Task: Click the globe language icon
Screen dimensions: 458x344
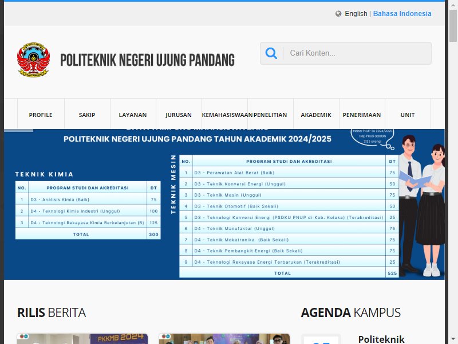Action: coord(338,14)
